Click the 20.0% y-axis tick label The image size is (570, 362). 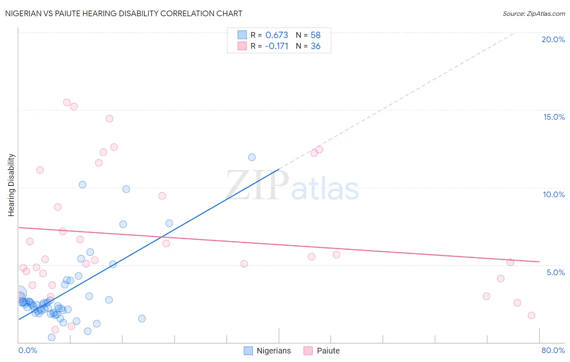pyautogui.click(x=553, y=39)
